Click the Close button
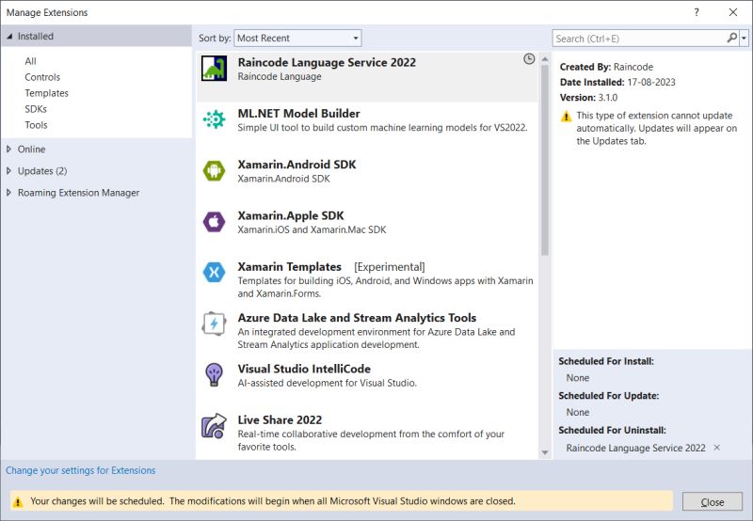The image size is (753, 521). click(713, 502)
